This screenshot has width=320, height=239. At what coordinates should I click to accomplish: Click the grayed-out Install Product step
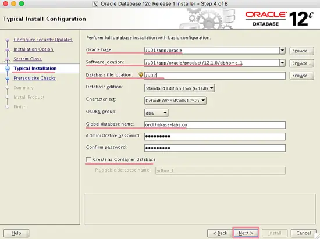(x=29, y=97)
